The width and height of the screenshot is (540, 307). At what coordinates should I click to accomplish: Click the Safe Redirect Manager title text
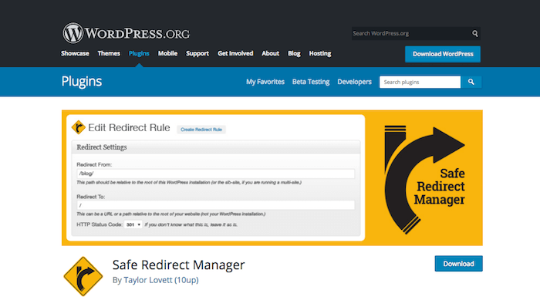click(178, 265)
